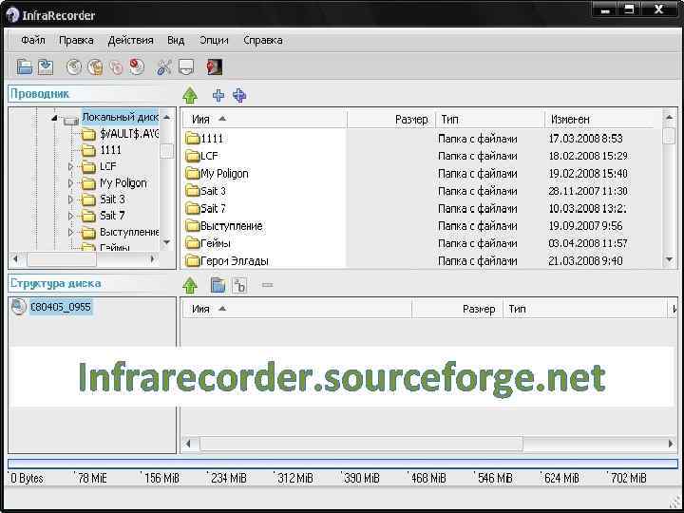Sort explorer files by the Размер column
This screenshot has width=684, height=513.
(x=391, y=119)
